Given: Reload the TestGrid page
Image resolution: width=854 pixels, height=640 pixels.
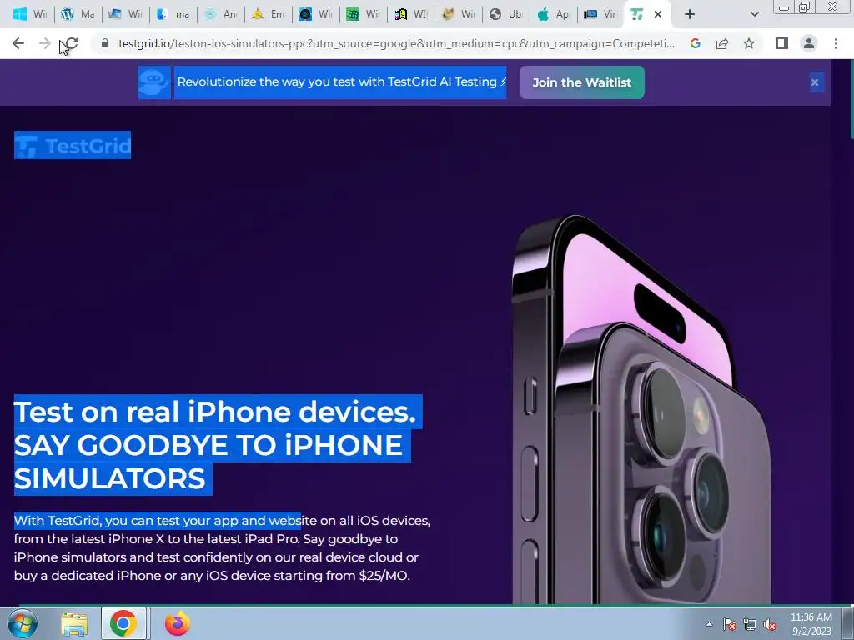Looking at the screenshot, I should point(72,43).
